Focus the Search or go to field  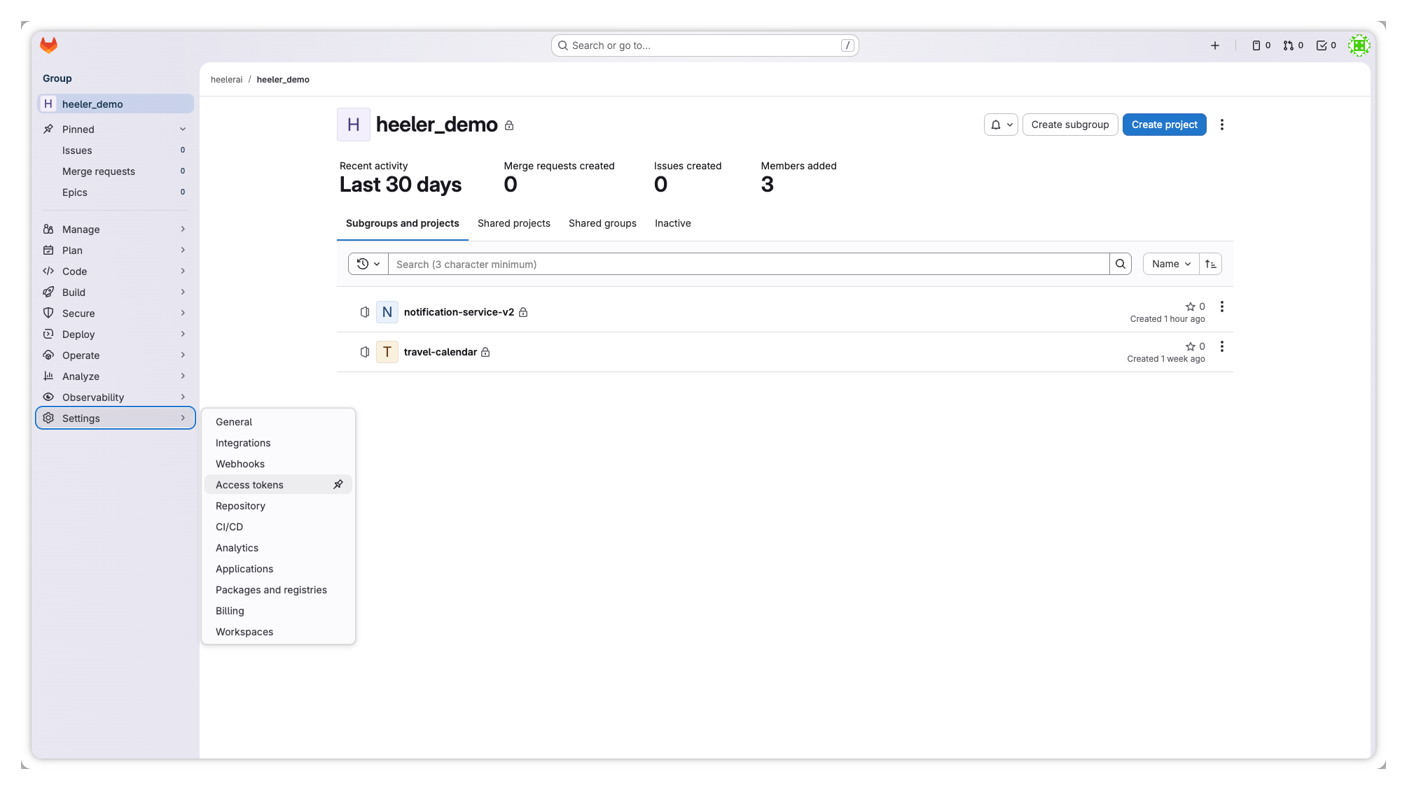(x=705, y=45)
